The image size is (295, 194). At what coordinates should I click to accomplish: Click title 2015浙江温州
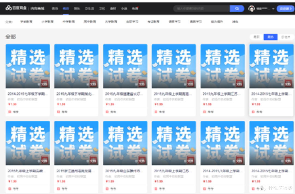[x=75, y=171]
